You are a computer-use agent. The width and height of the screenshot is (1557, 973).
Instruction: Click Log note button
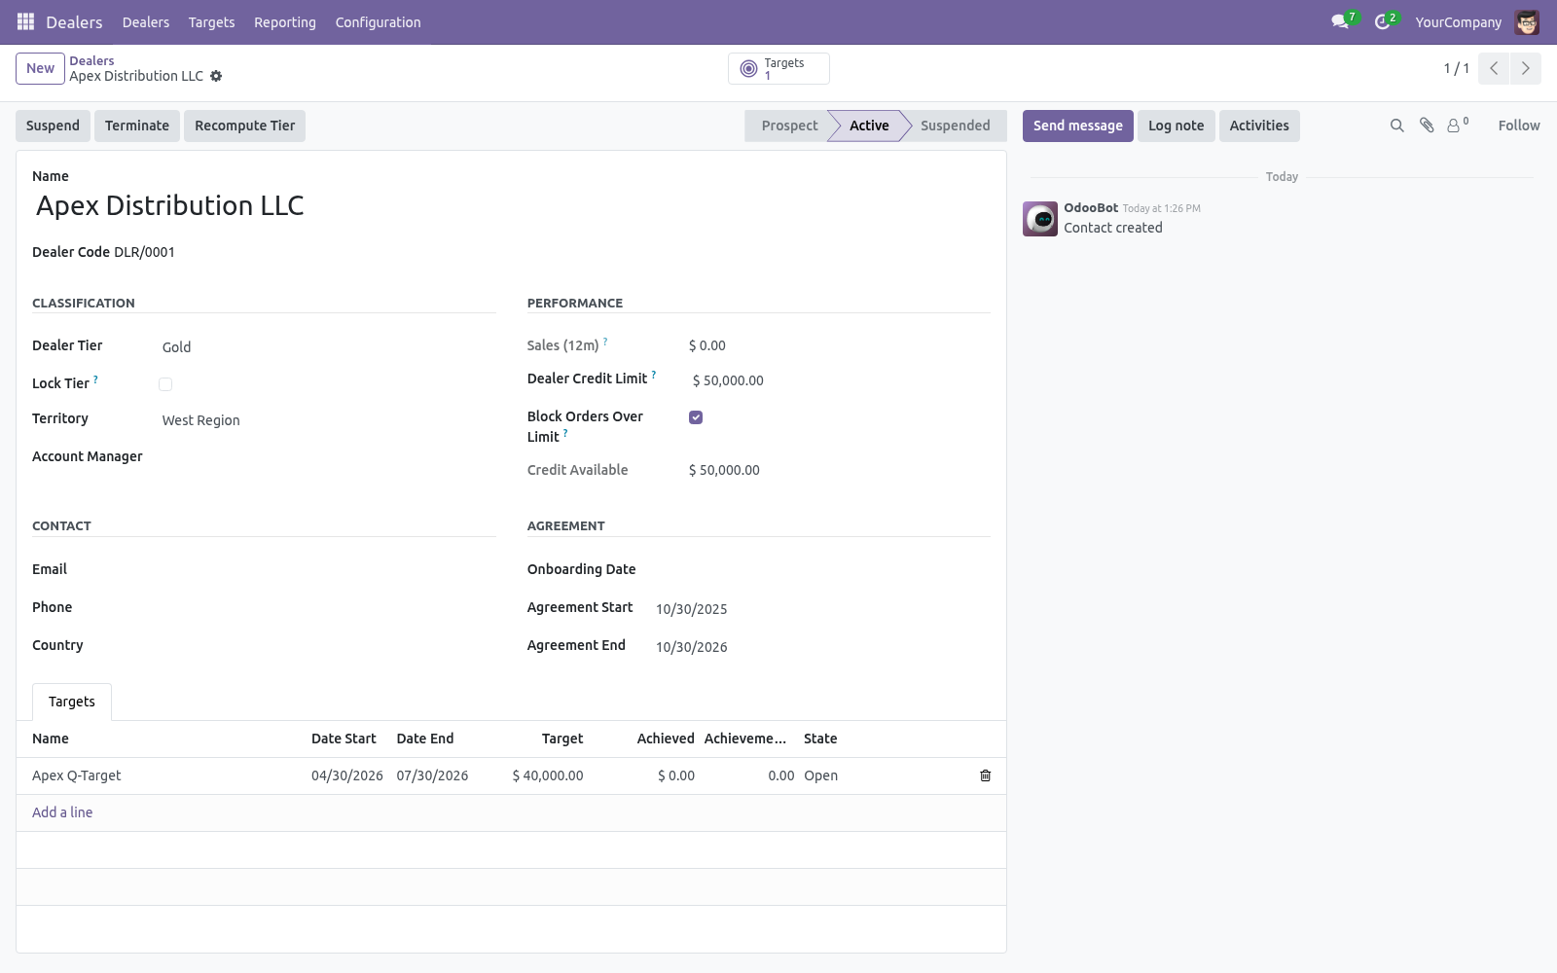tap(1176, 126)
